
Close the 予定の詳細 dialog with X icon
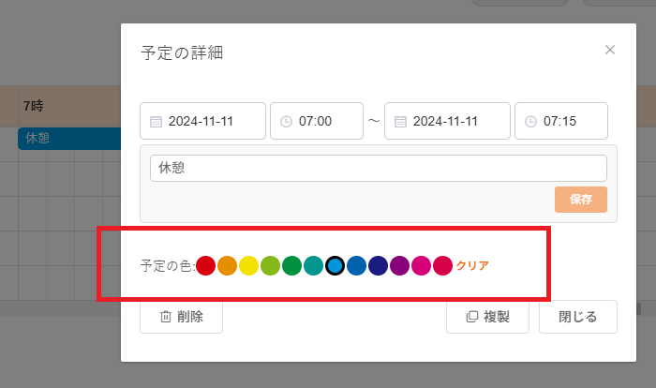click(610, 50)
